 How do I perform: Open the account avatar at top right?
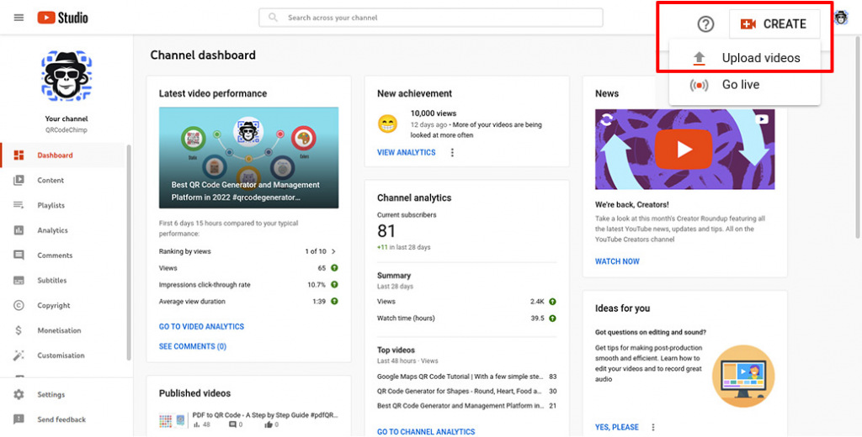(x=841, y=18)
